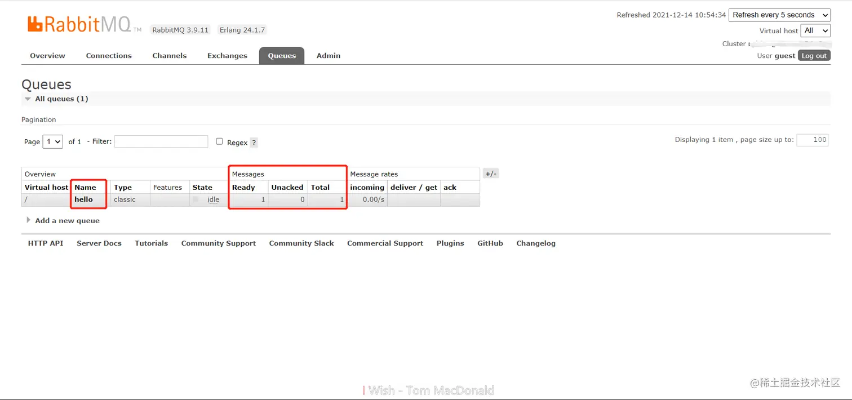Open the hello queue link
Screen dimensions: 852x400
pos(83,199)
